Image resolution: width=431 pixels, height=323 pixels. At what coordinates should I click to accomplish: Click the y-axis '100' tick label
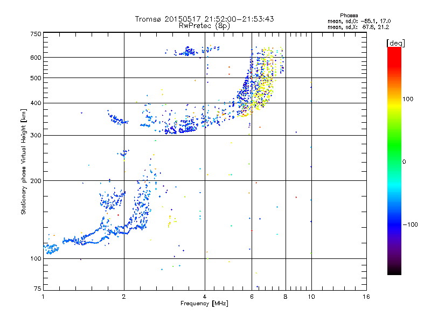[x=36, y=258]
